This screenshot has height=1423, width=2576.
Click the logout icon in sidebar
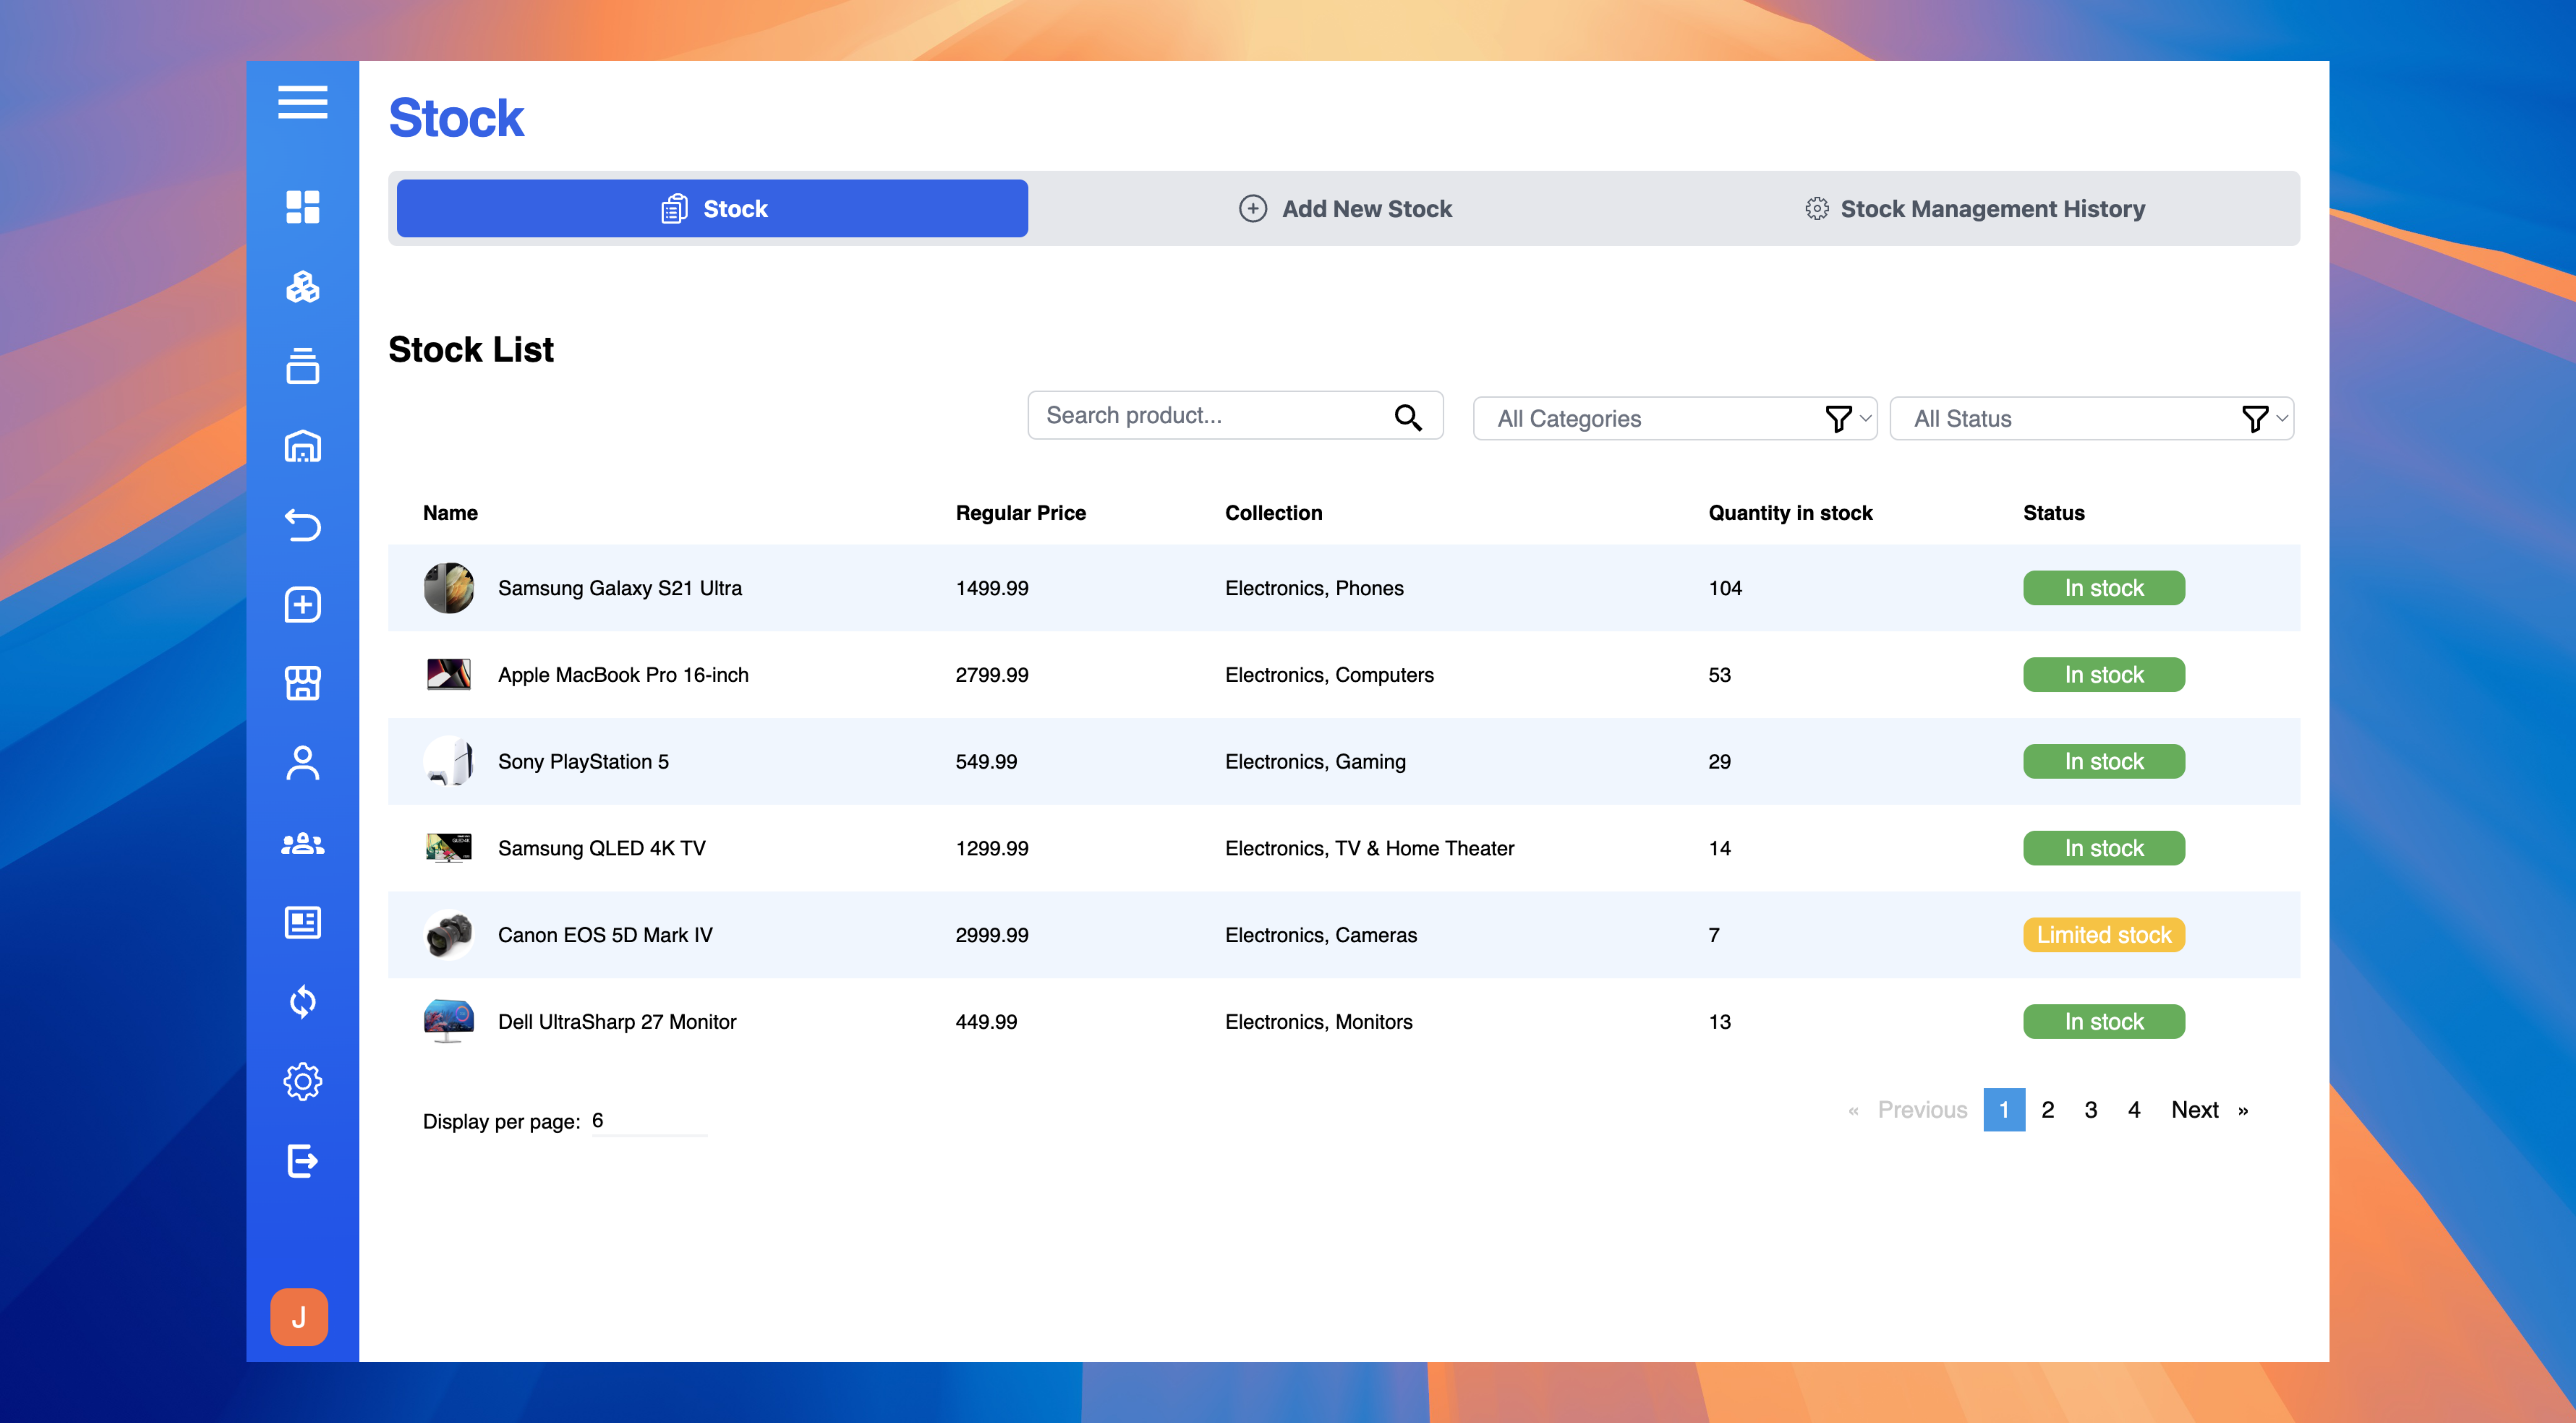pyautogui.click(x=302, y=1160)
